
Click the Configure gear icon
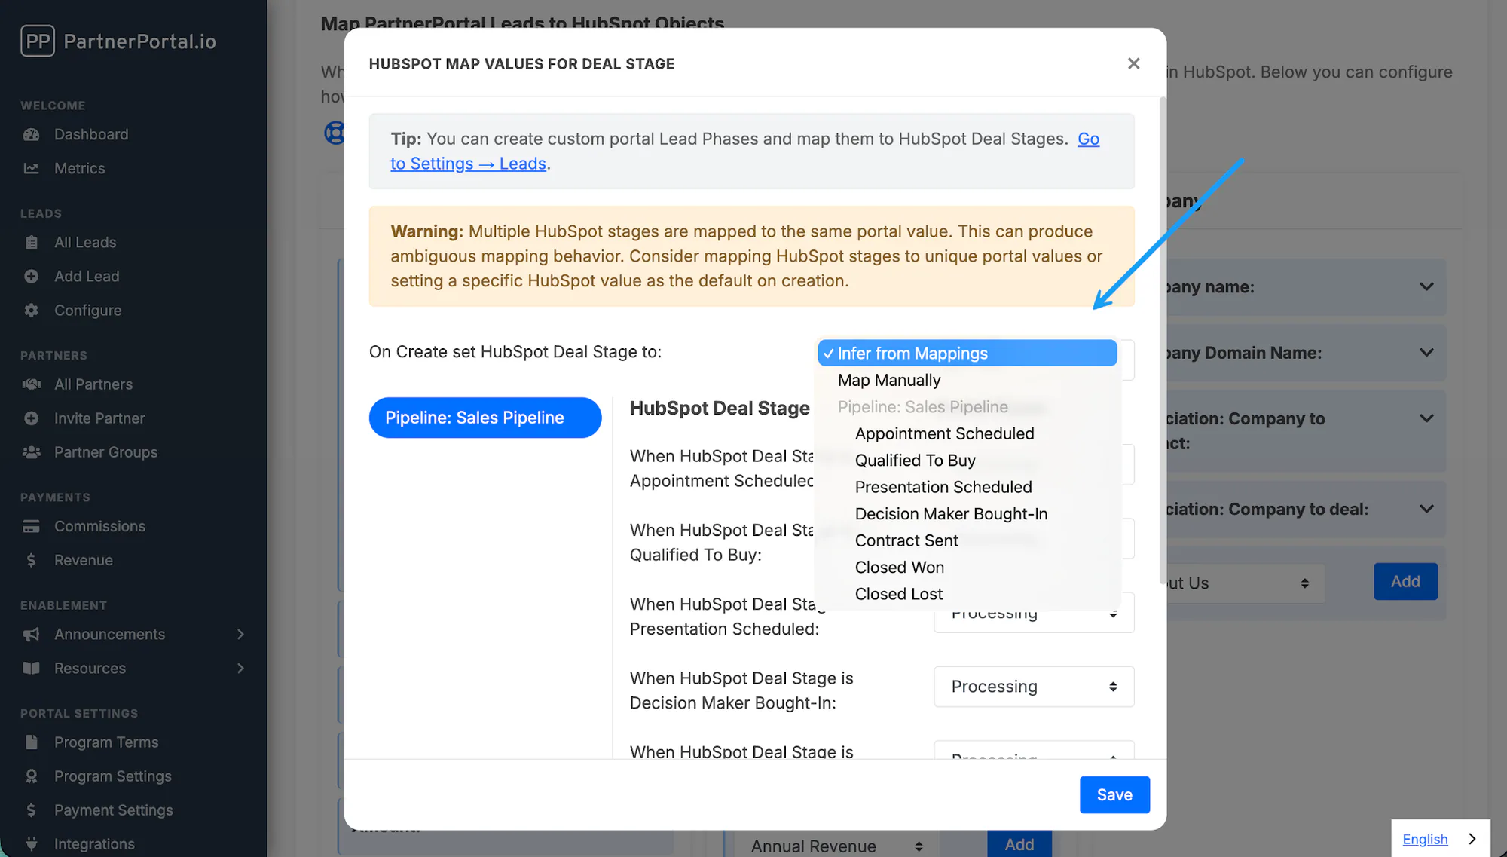click(31, 310)
